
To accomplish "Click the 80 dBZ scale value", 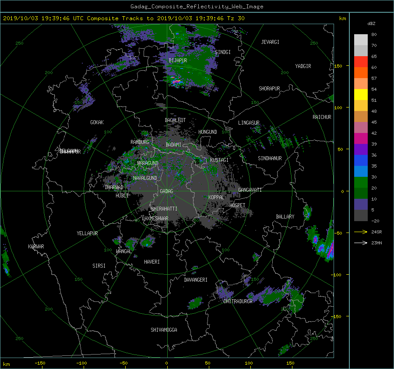I will pos(374,35).
